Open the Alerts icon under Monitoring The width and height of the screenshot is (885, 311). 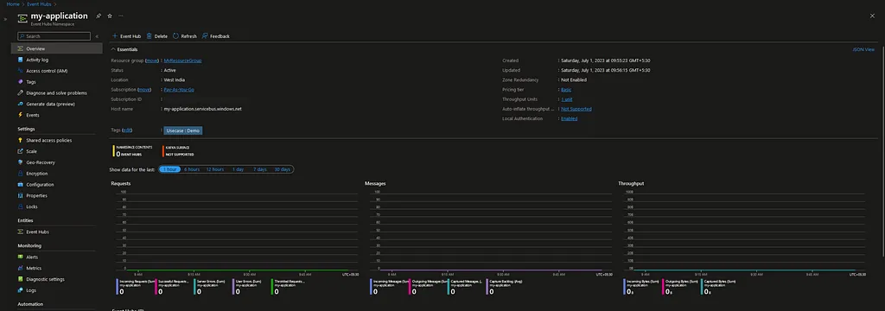21,257
